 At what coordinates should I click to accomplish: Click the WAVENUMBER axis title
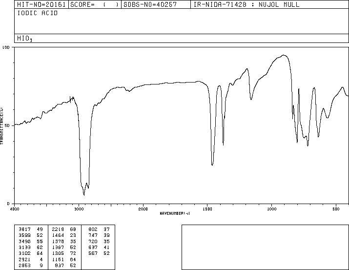[175, 213]
